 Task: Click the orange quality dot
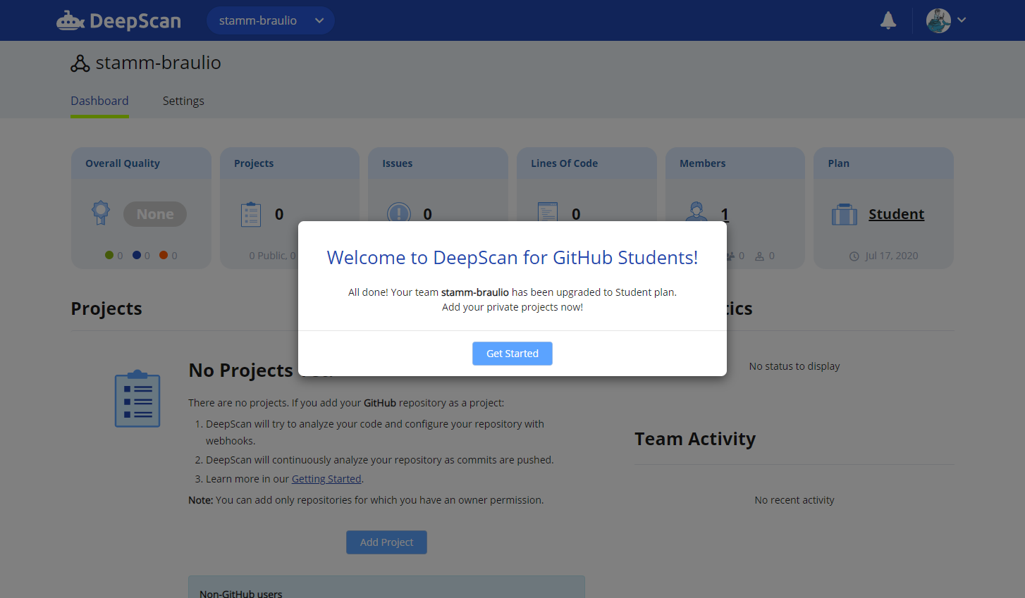(164, 255)
